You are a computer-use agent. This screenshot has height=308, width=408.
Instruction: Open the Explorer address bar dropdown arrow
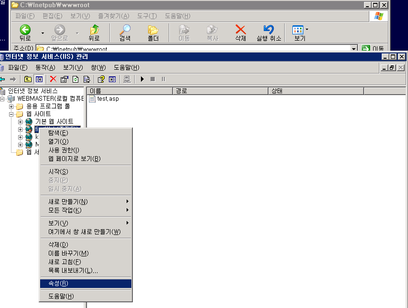(354, 48)
